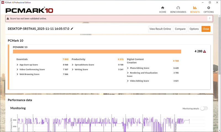Click App Start-up value 8 948
221x132 pixels.
tap(65, 65)
